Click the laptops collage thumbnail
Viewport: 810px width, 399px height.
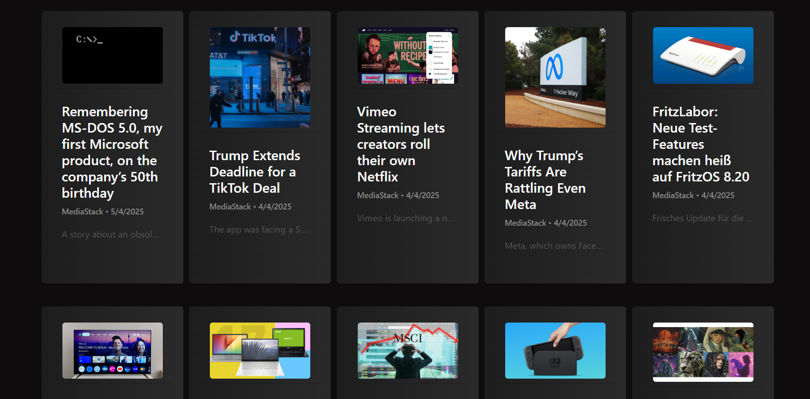pyautogui.click(x=260, y=351)
